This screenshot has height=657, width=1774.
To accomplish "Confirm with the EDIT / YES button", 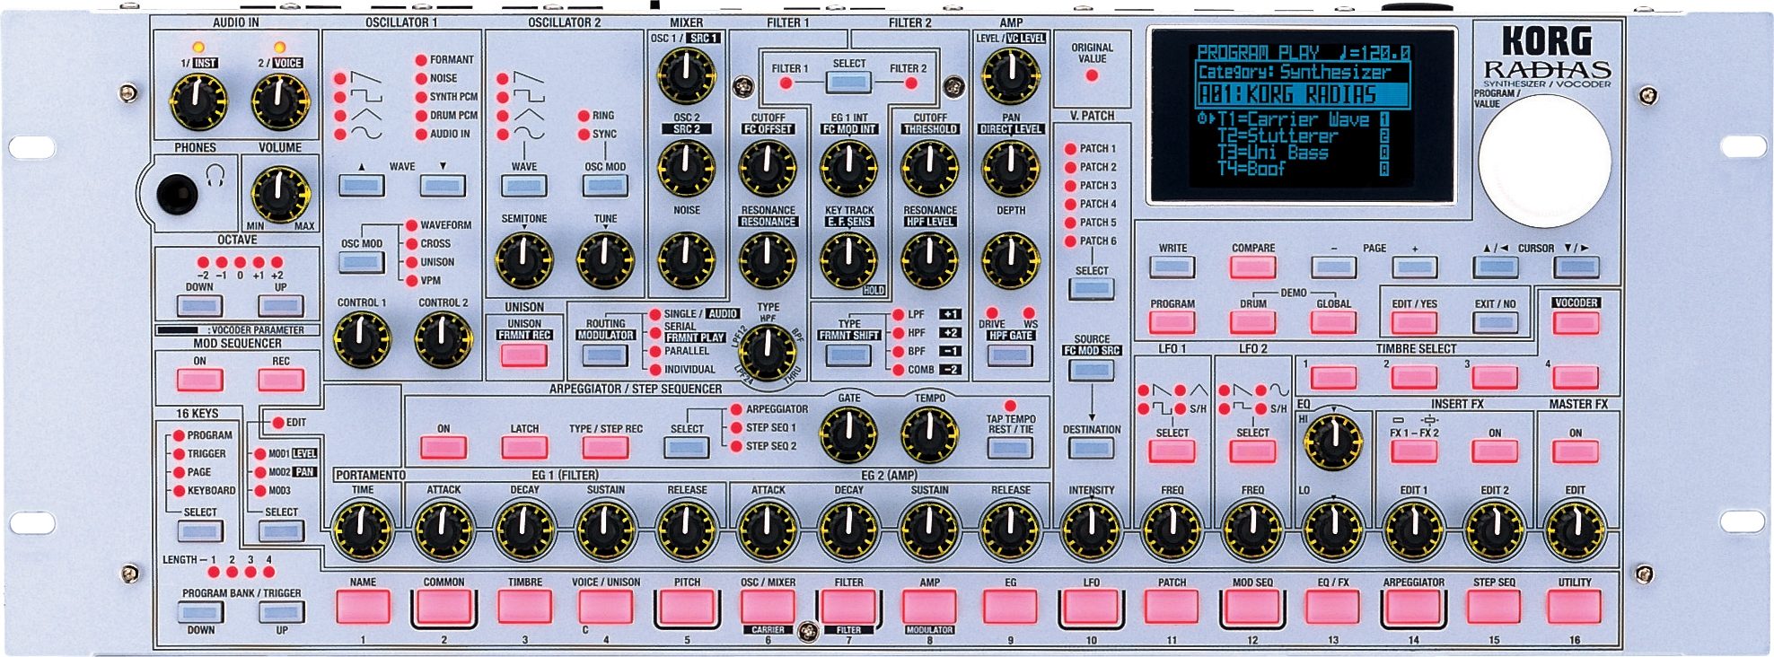I will 1415,322.
